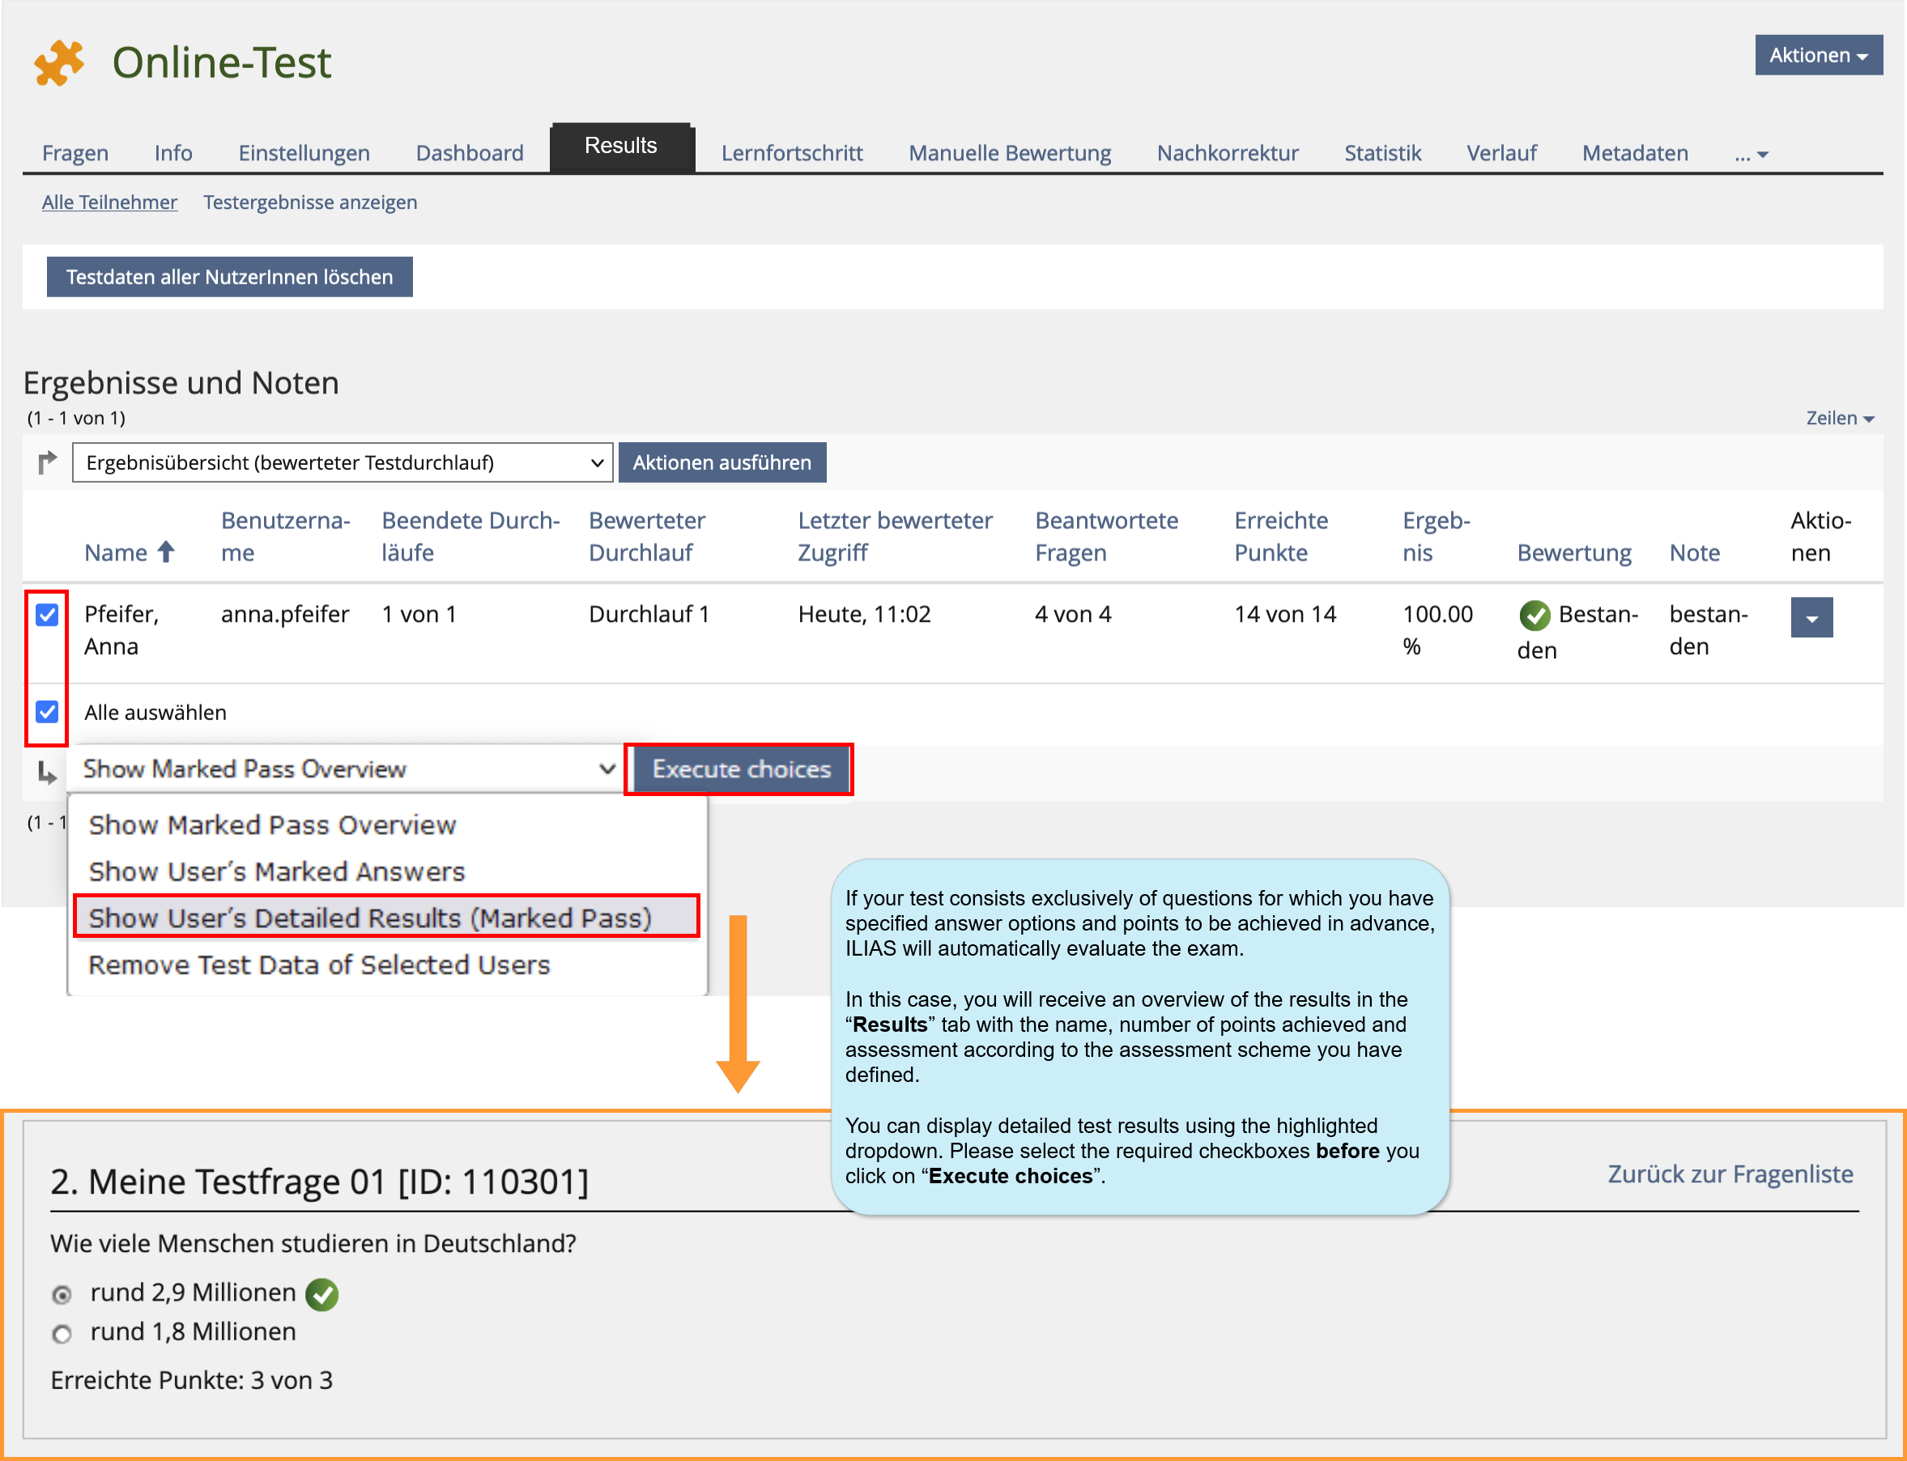This screenshot has width=1907, height=1461.
Task: Sort by Letzter bewerteter Zugriff header
Action: (x=895, y=537)
